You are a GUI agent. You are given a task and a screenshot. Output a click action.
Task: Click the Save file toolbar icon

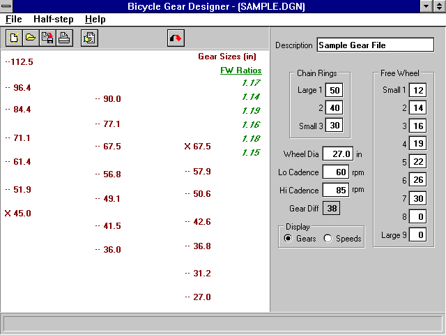pos(47,38)
